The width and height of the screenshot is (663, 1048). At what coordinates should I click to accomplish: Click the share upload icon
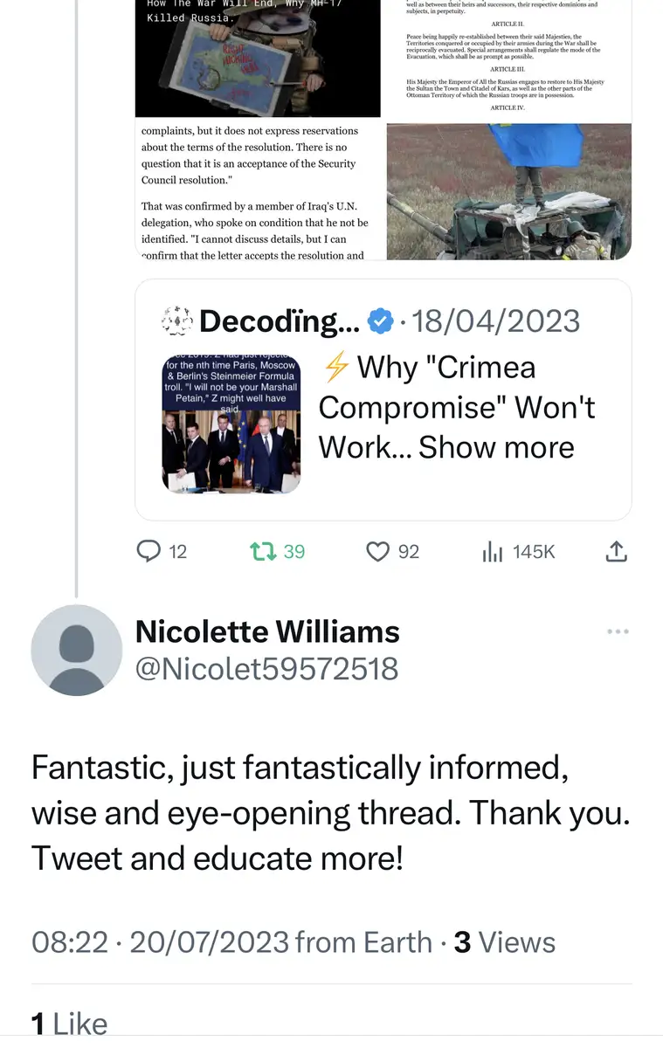(616, 551)
